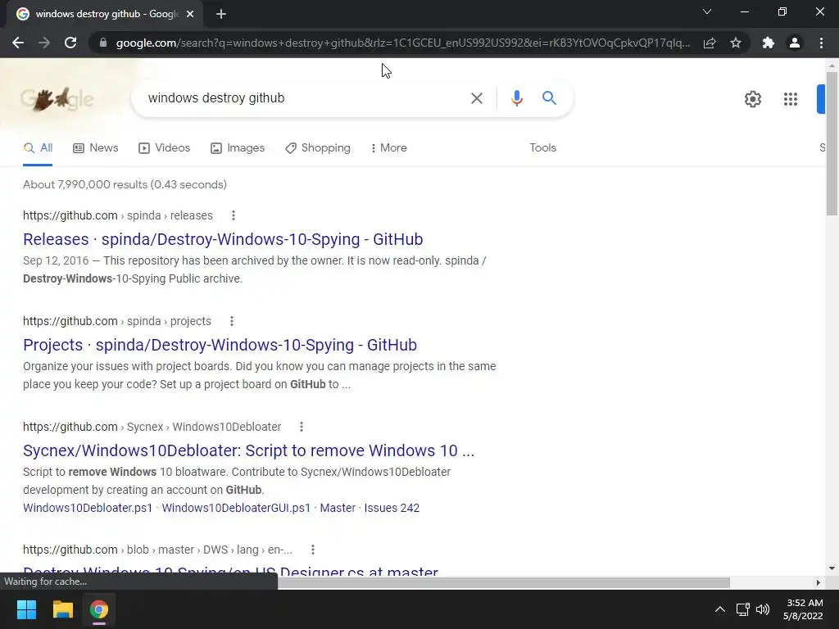Expand the More search categories

388,148
